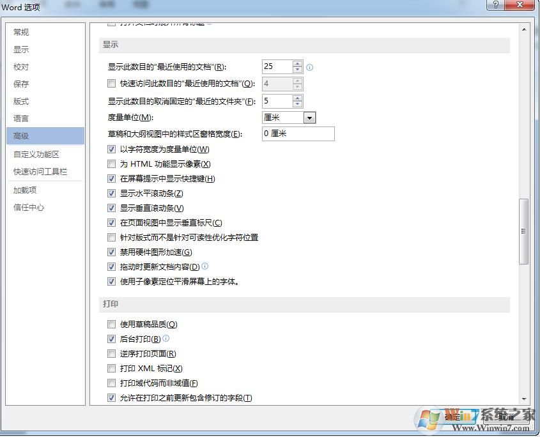
Task: Click the info icon next to 拖动时更新文档内容
Action: (x=205, y=266)
